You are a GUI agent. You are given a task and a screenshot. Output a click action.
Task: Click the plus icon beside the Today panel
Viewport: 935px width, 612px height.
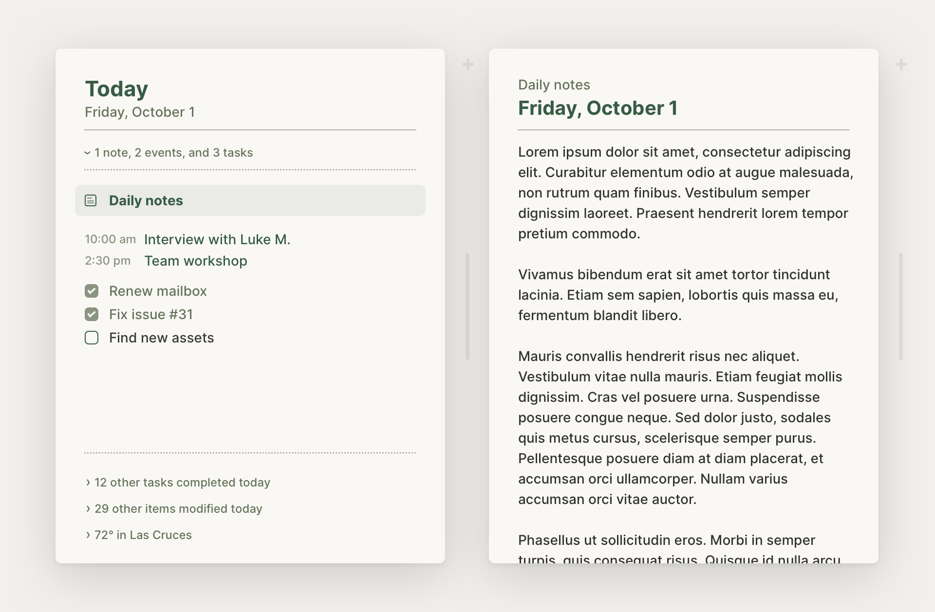point(468,64)
